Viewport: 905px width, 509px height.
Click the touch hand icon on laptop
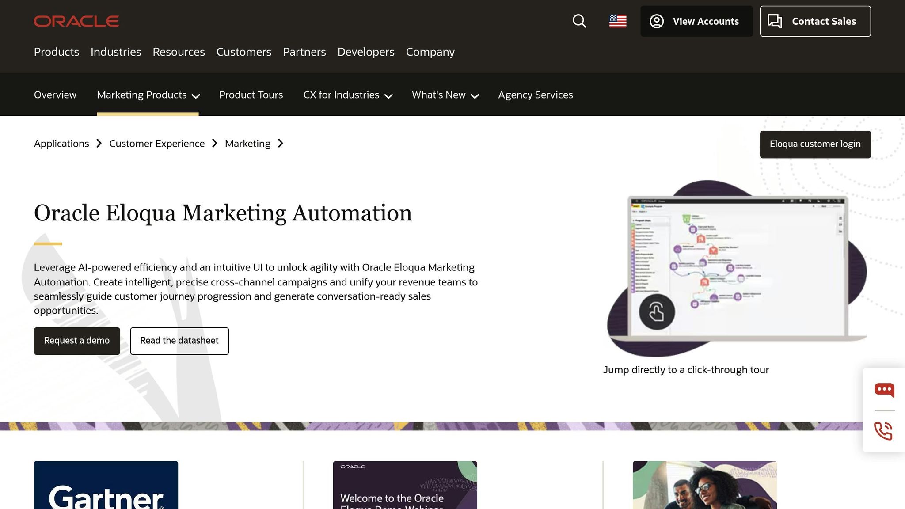[x=657, y=312]
